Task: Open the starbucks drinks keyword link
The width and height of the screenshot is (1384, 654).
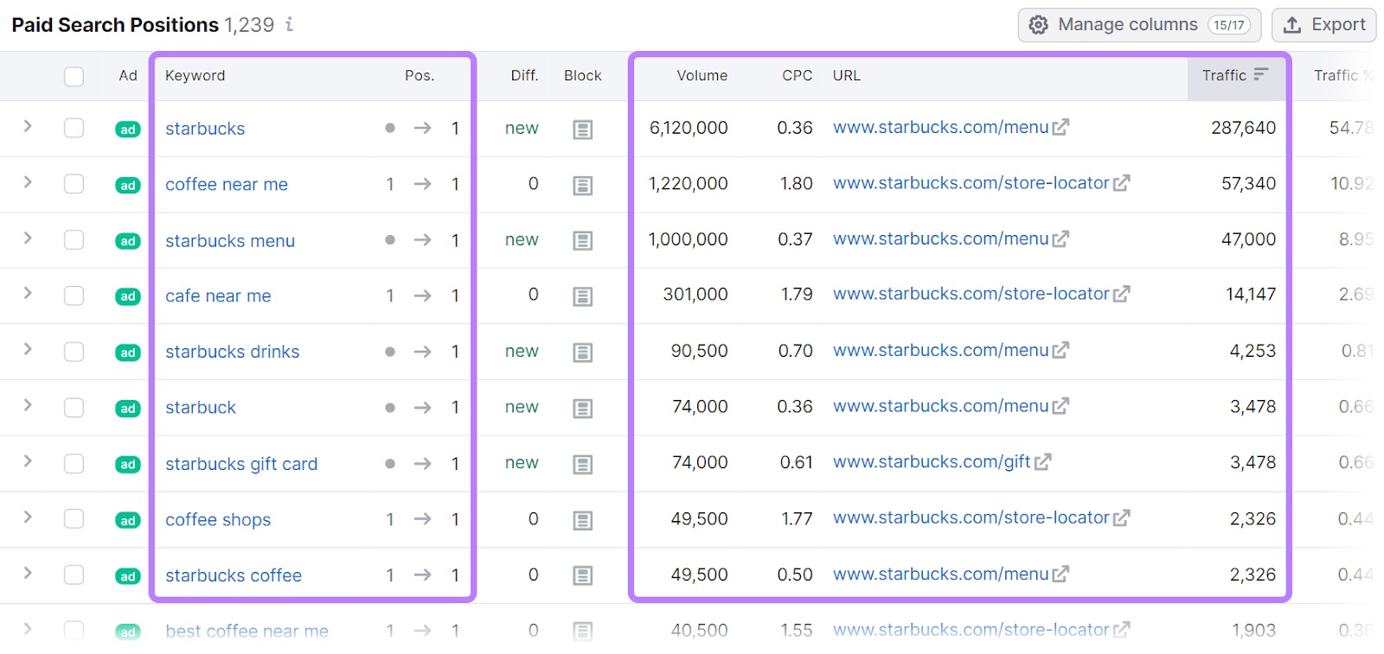Action: (232, 352)
